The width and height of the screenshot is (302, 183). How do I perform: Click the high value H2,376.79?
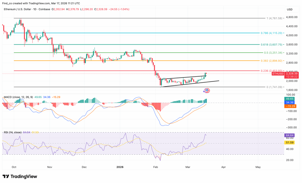[x=72, y=9]
